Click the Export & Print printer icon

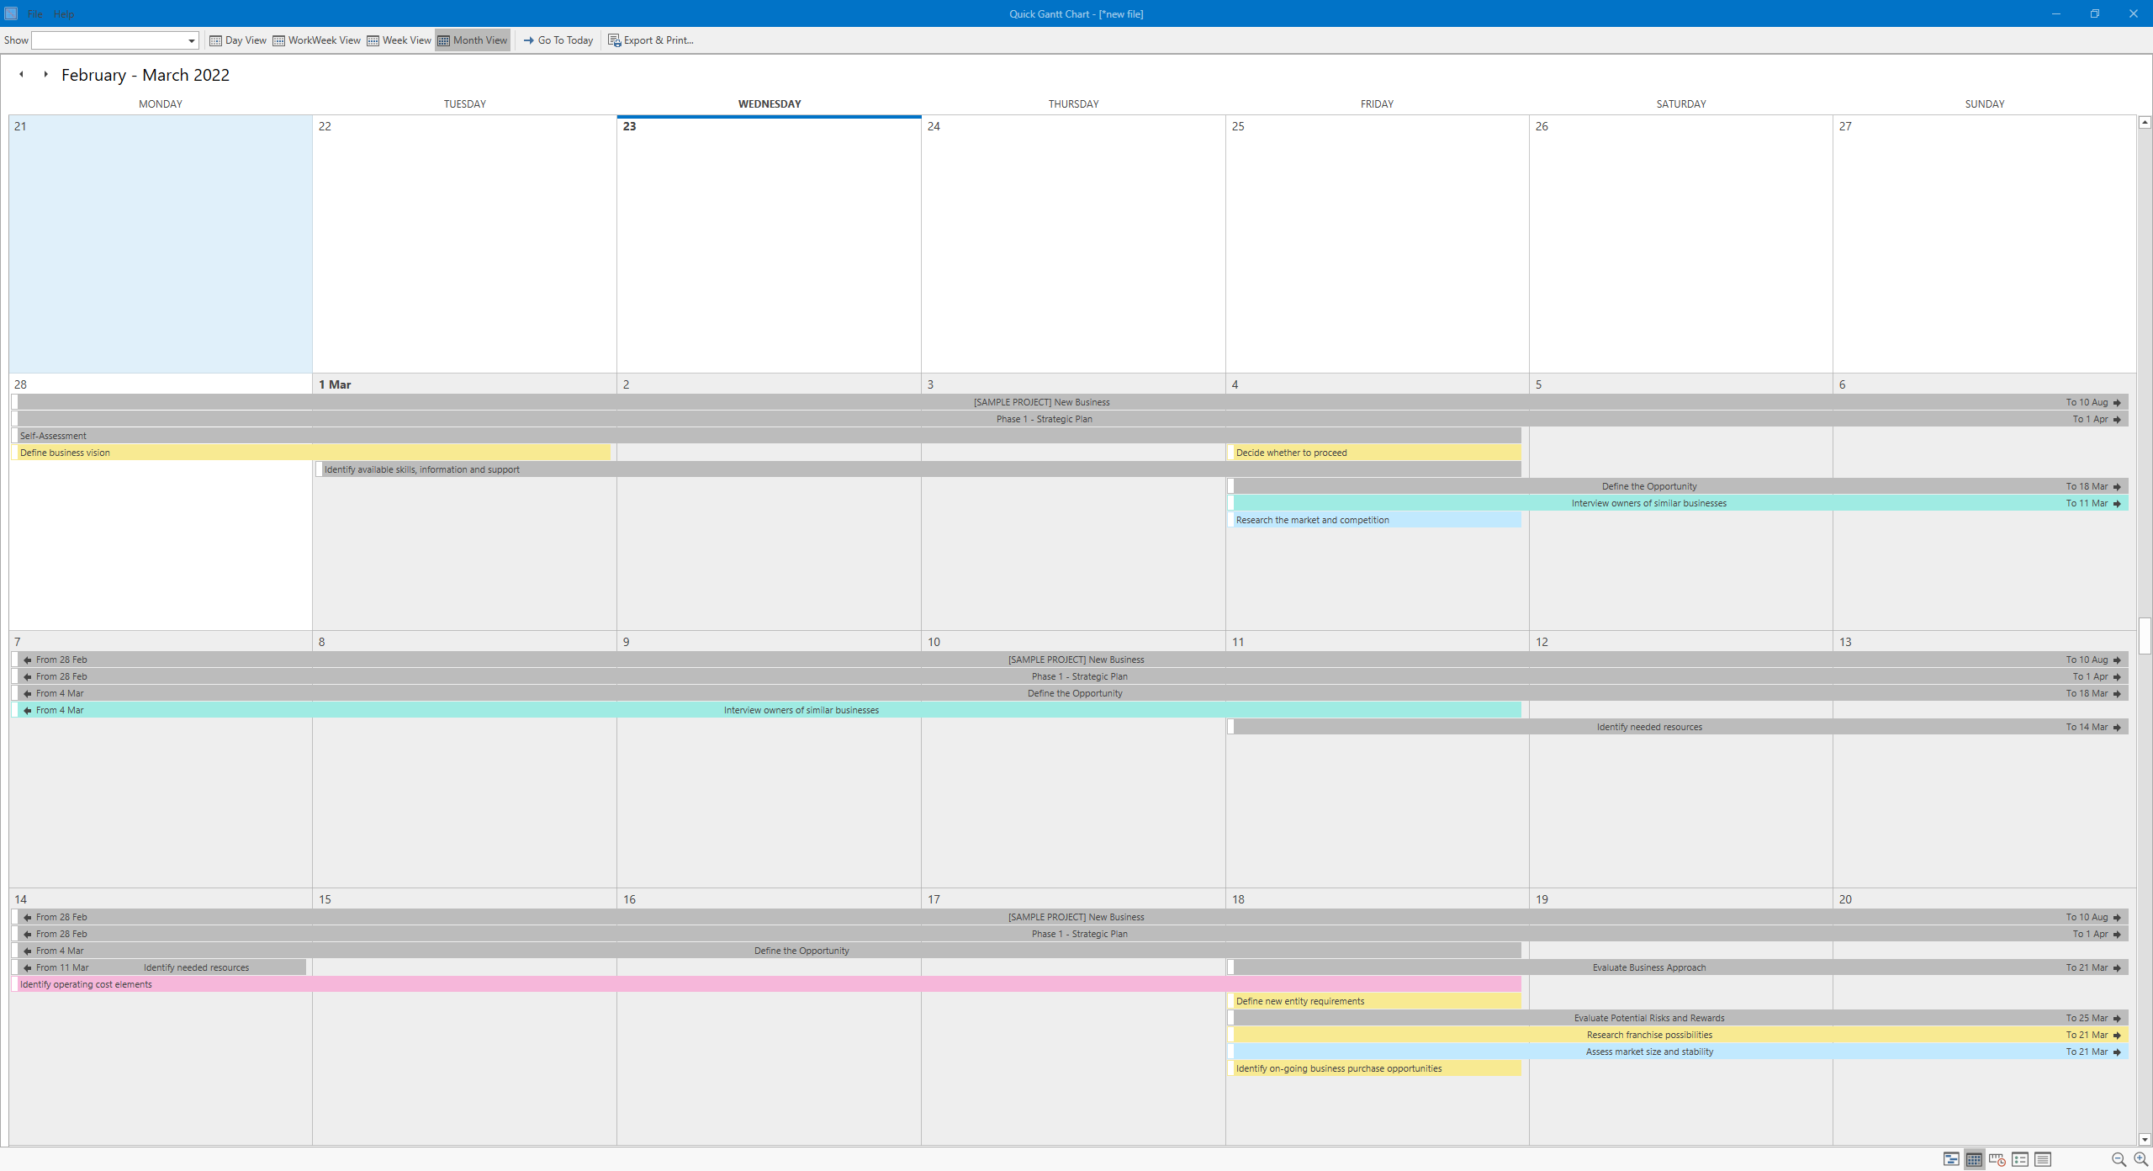(614, 40)
